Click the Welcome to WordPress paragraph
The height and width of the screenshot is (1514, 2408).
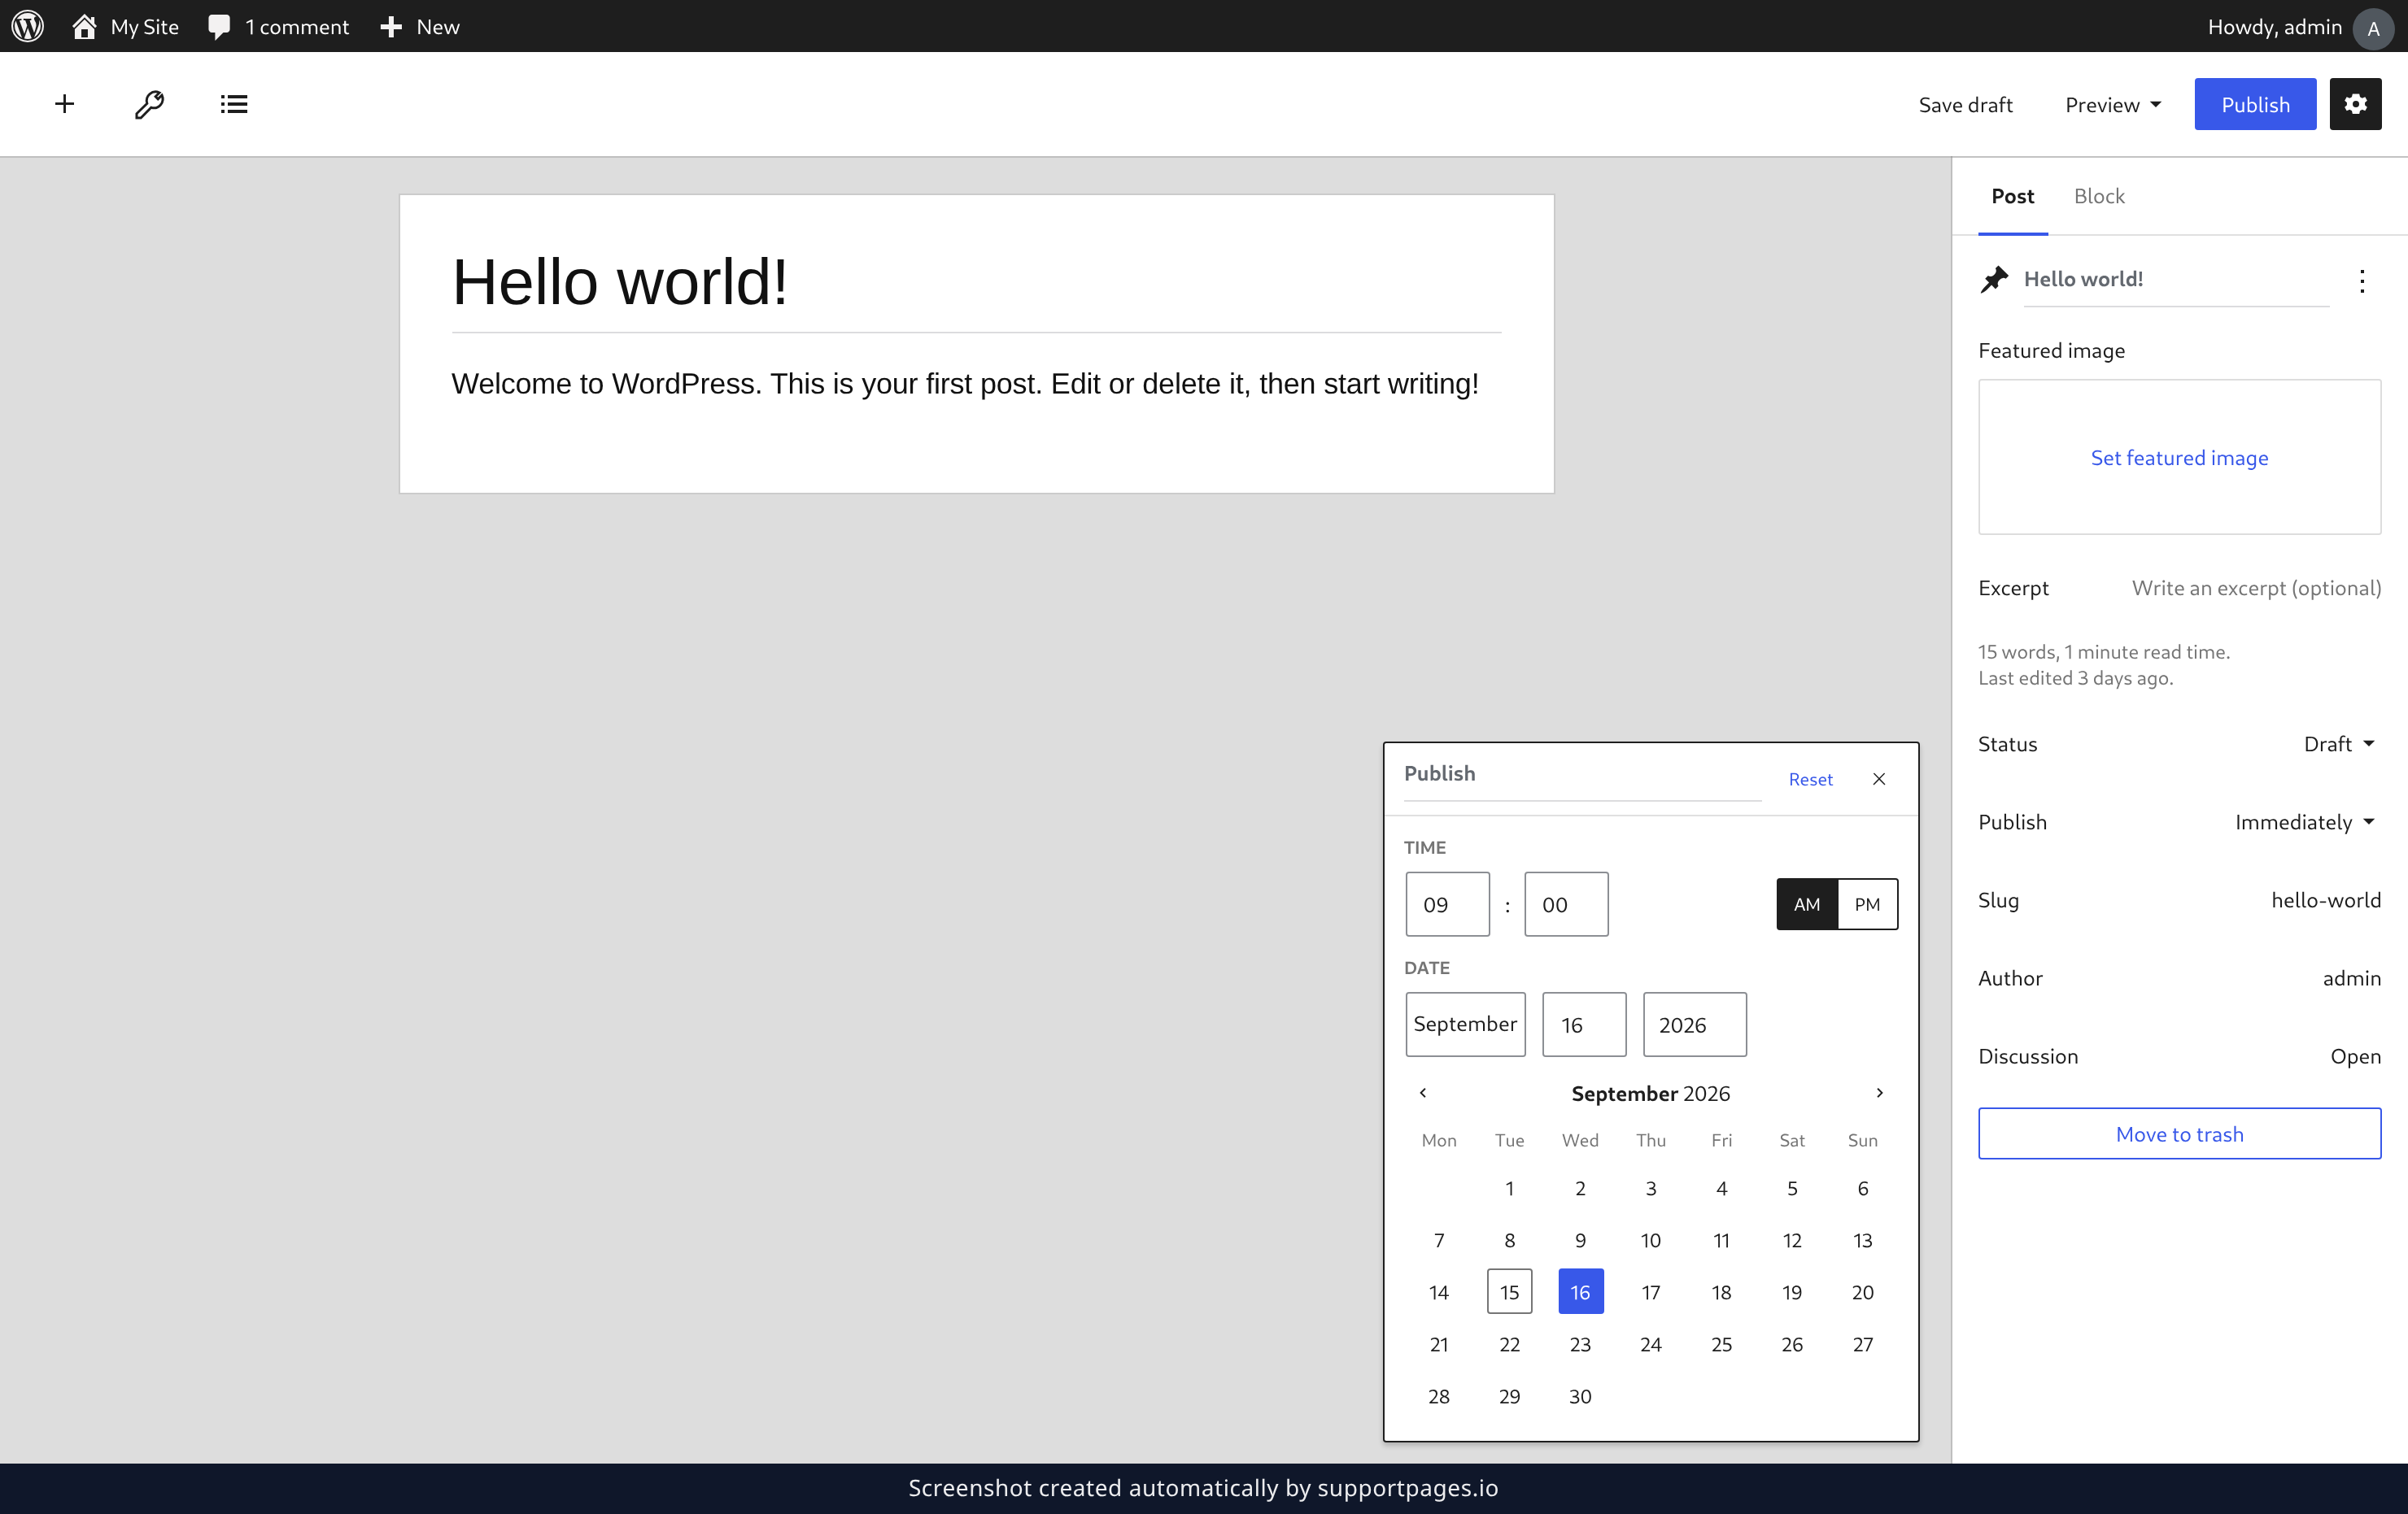965,384
